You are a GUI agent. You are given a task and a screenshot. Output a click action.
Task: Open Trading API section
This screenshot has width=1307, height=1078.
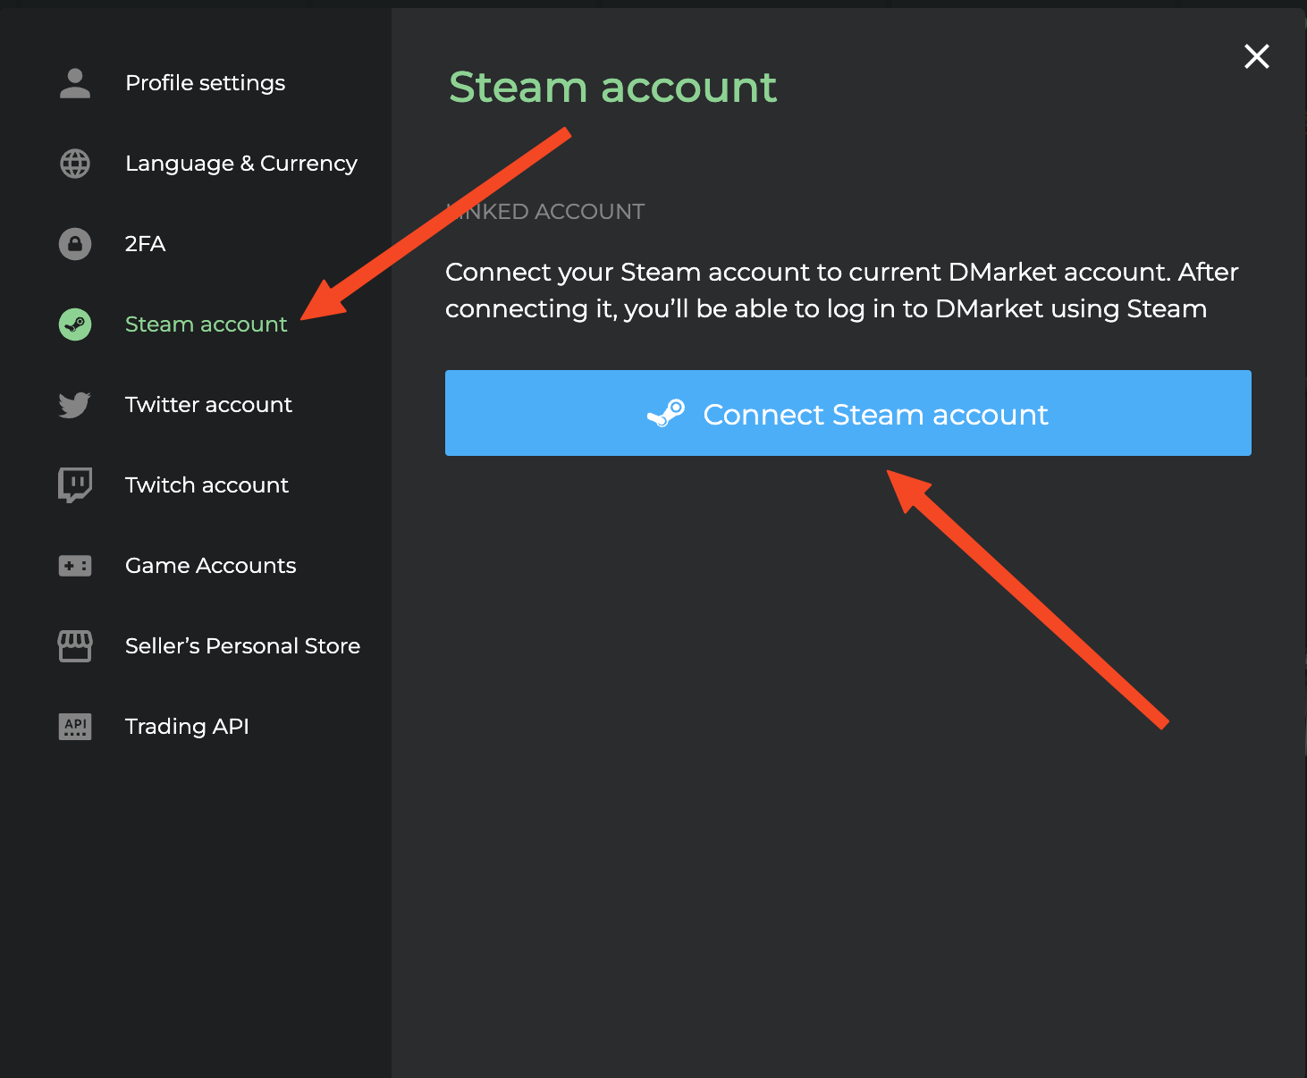[187, 727]
